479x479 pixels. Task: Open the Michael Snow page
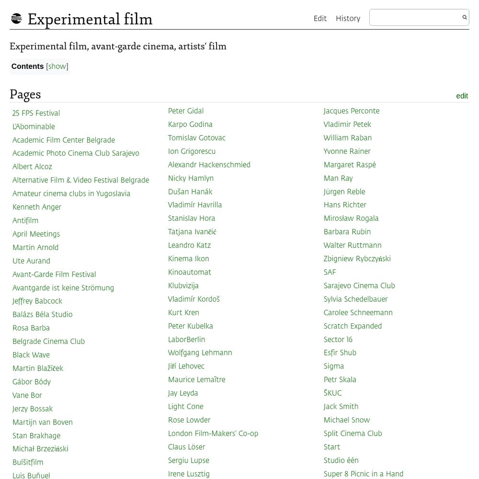[347, 420]
